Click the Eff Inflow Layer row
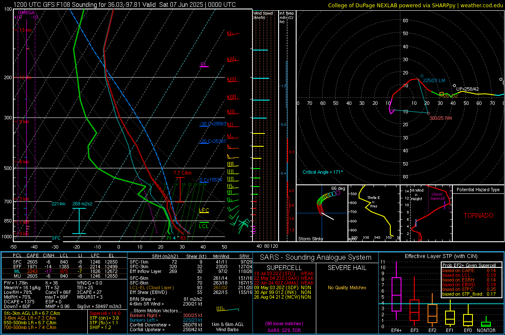Screen dimensions: 505x335 point(191,271)
